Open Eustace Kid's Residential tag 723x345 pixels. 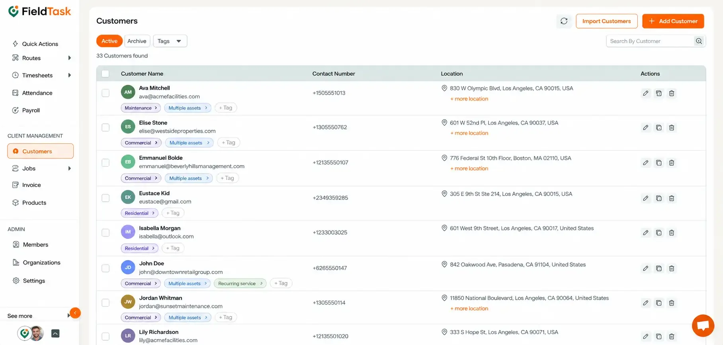139,213
